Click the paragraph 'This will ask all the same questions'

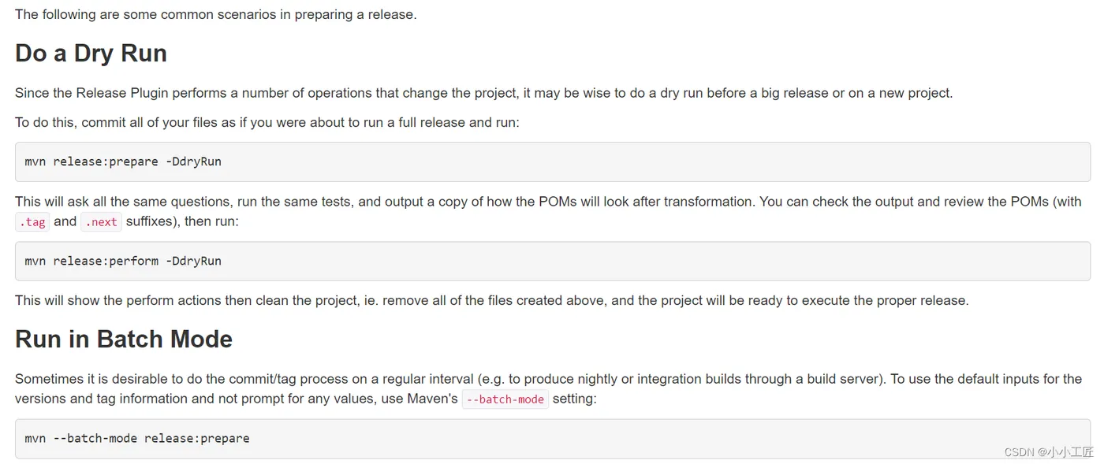pos(548,211)
